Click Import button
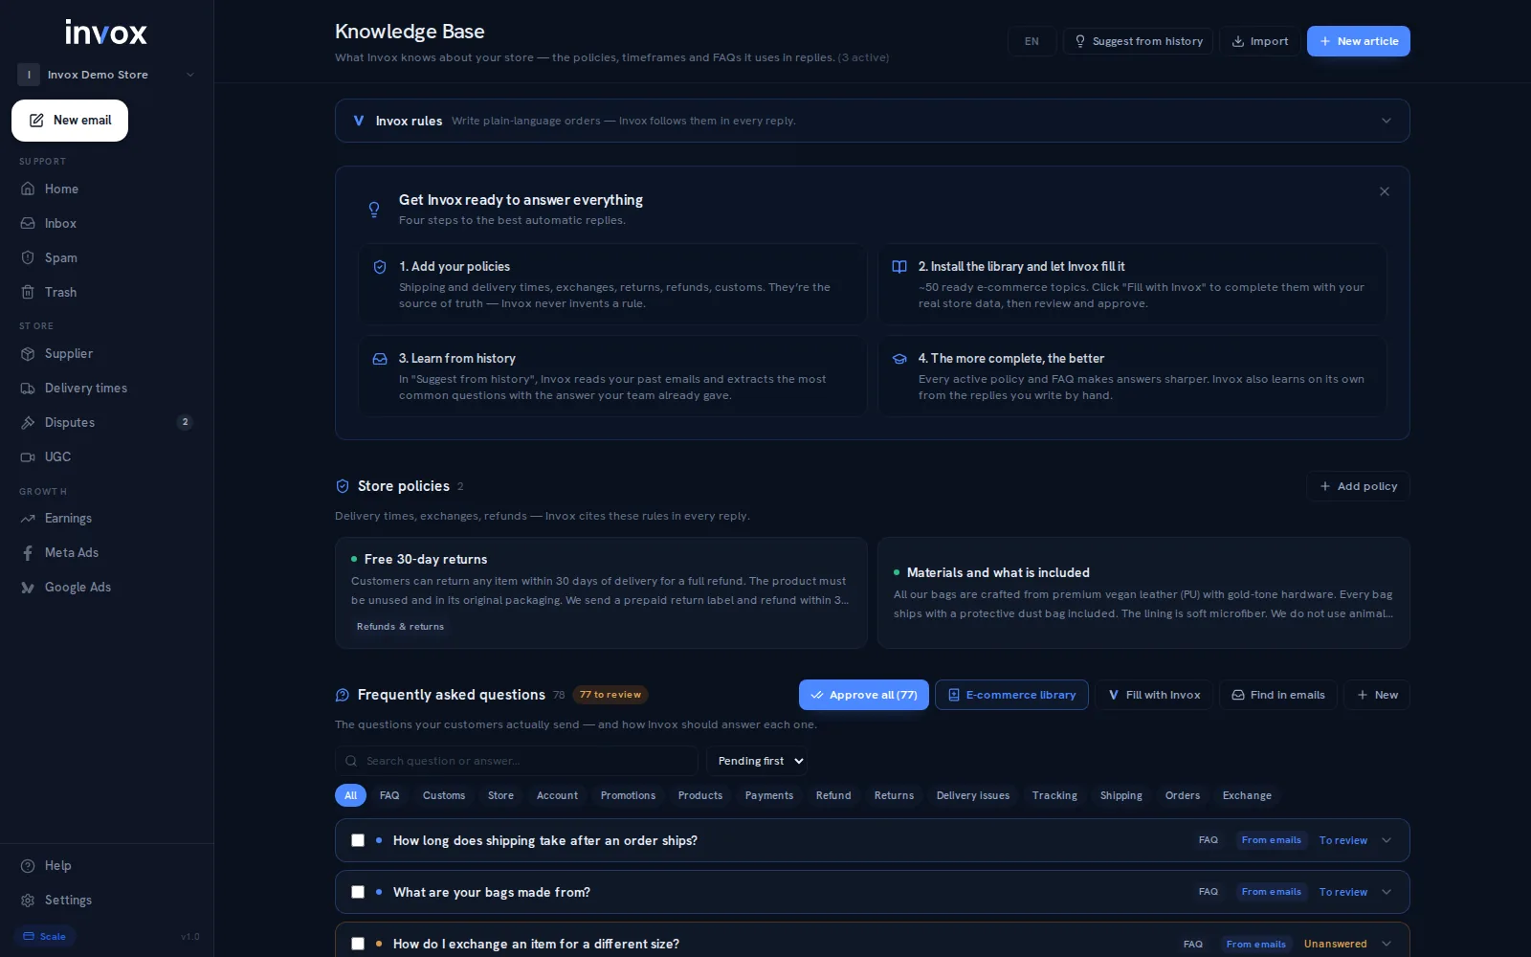This screenshot has height=957, width=1531. 1259,41
